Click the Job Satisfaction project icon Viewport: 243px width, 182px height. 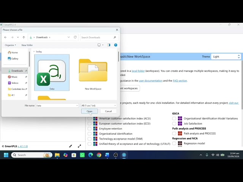coord(180,124)
